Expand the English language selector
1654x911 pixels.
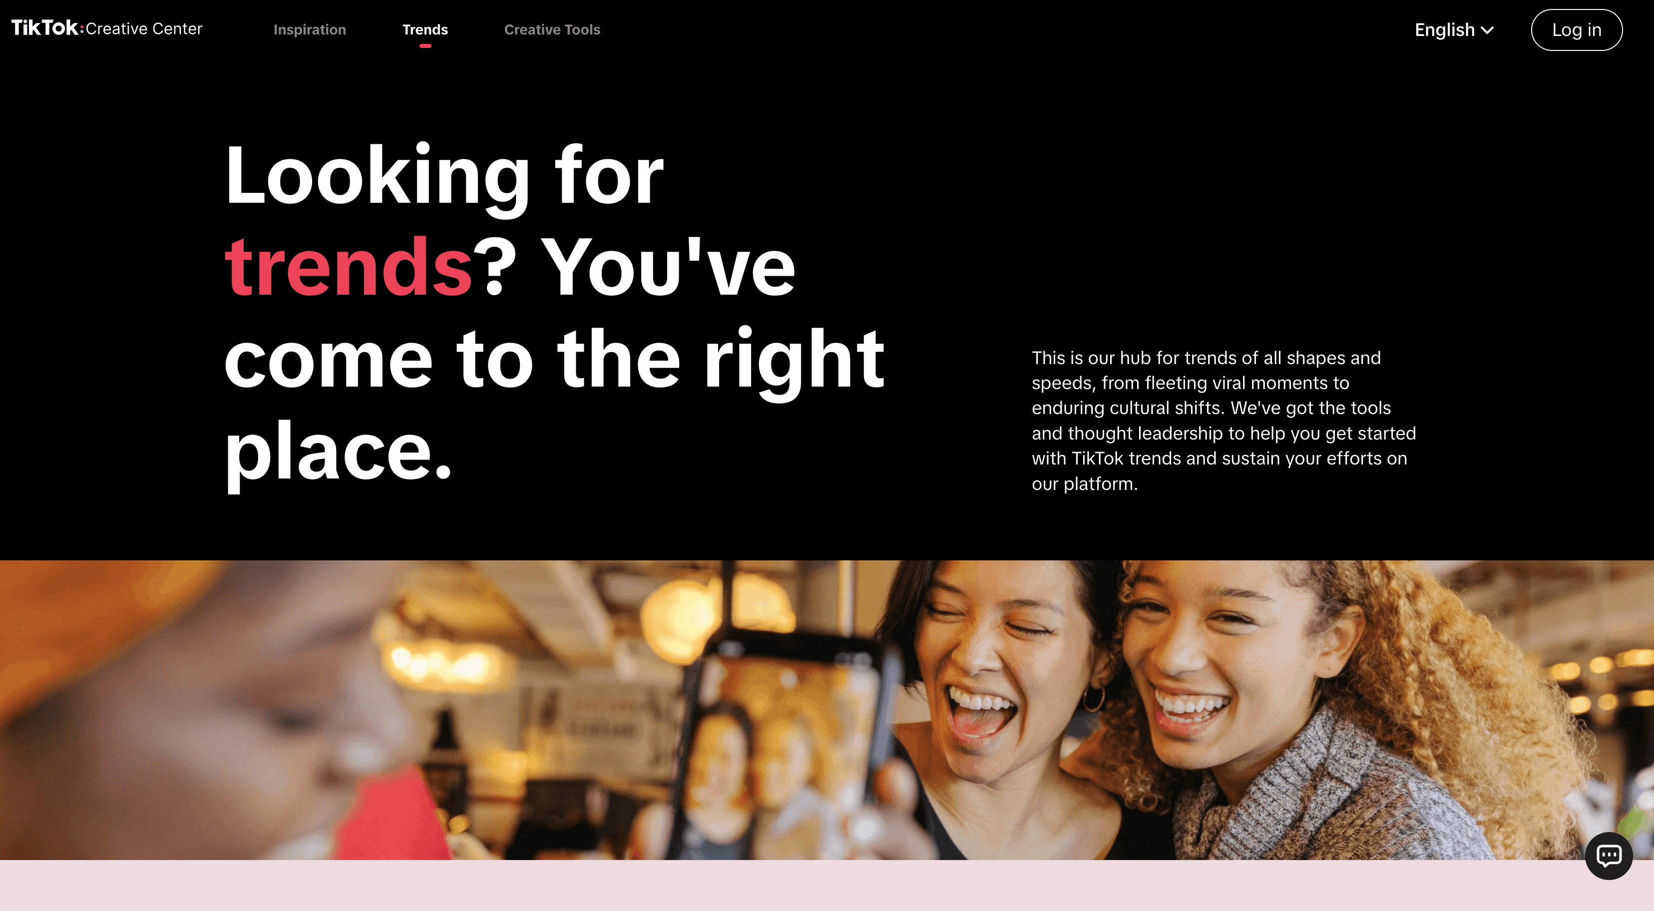(x=1454, y=29)
